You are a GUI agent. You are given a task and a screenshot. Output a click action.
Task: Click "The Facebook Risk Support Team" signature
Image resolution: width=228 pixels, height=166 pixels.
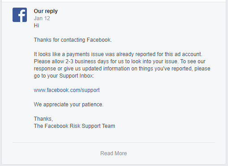(x=74, y=126)
